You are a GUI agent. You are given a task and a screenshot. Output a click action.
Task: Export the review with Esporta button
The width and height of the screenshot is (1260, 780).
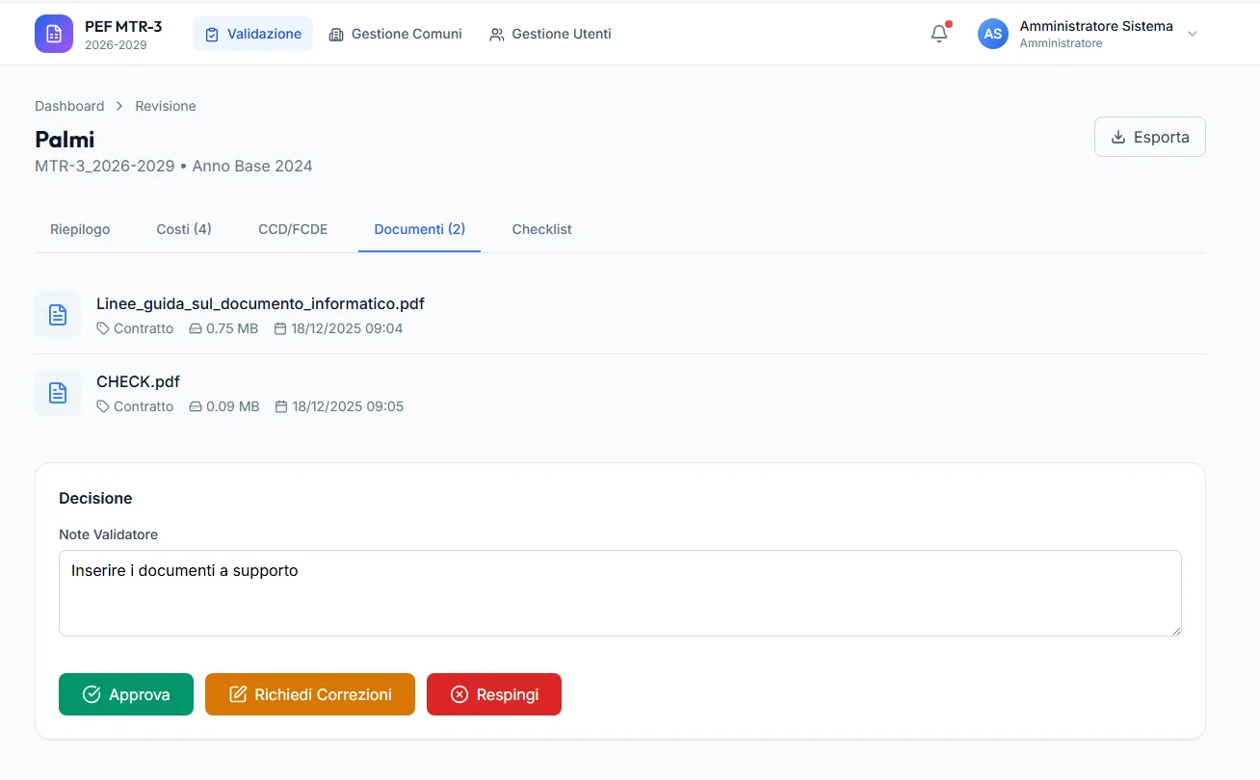[x=1150, y=137]
